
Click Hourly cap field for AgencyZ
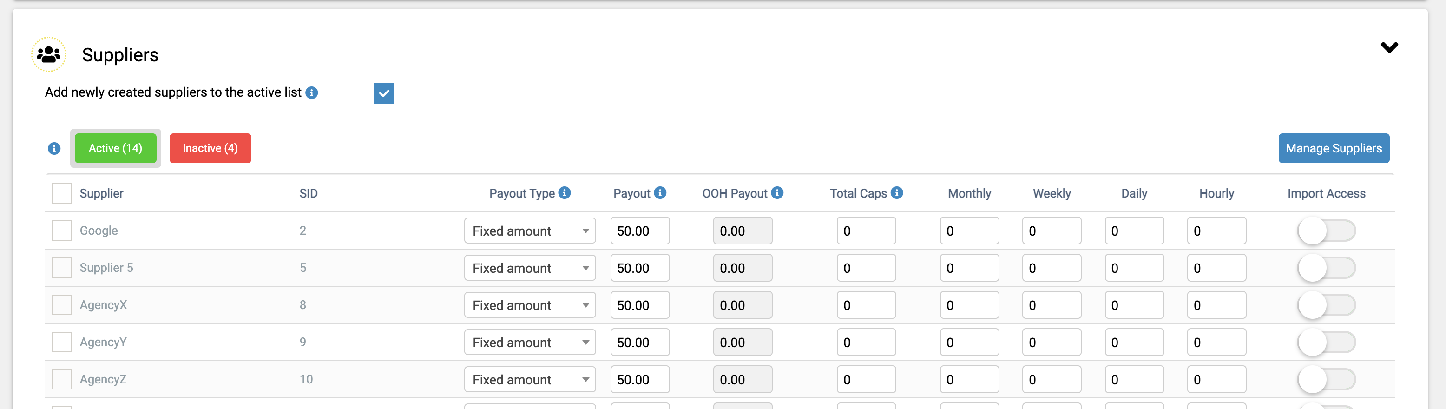point(1217,379)
